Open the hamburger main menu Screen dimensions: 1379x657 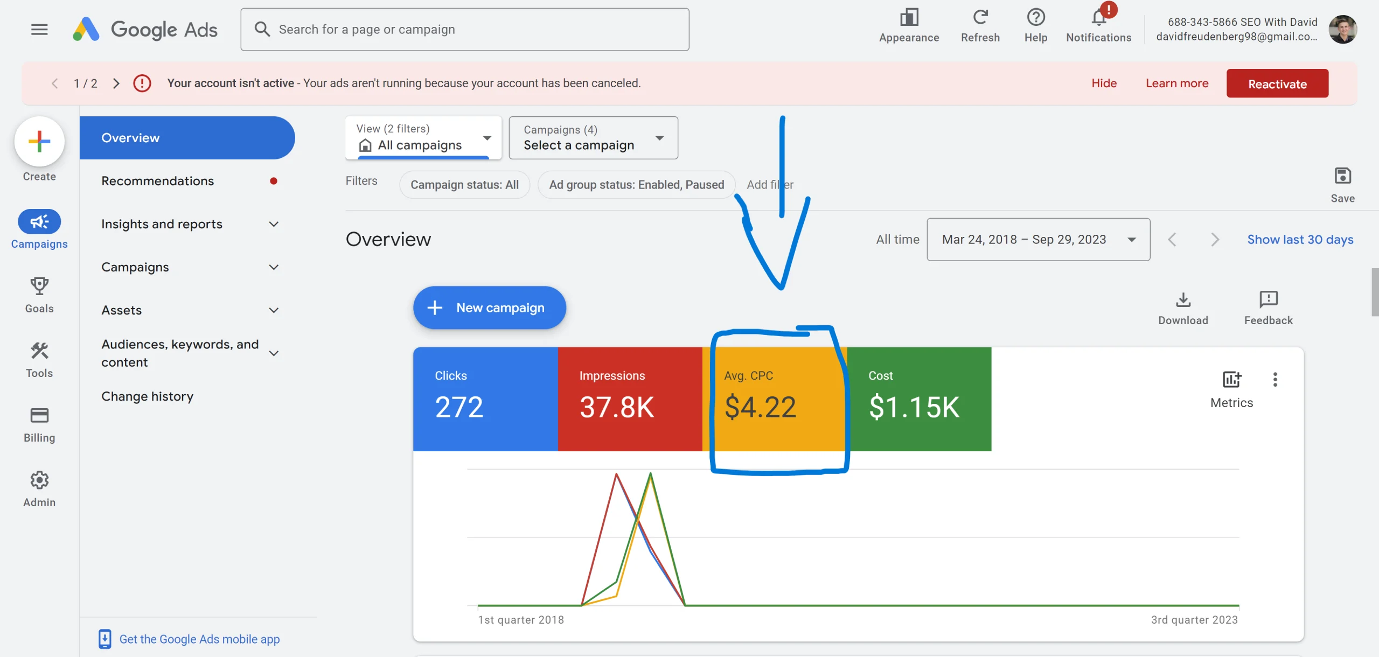click(x=39, y=29)
